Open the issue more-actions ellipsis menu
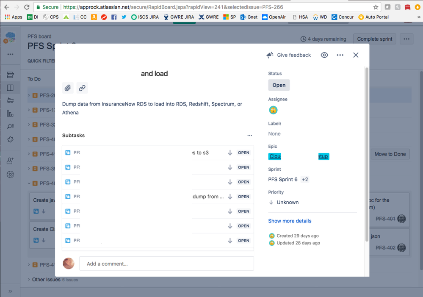The height and width of the screenshot is (297, 423). click(340, 55)
